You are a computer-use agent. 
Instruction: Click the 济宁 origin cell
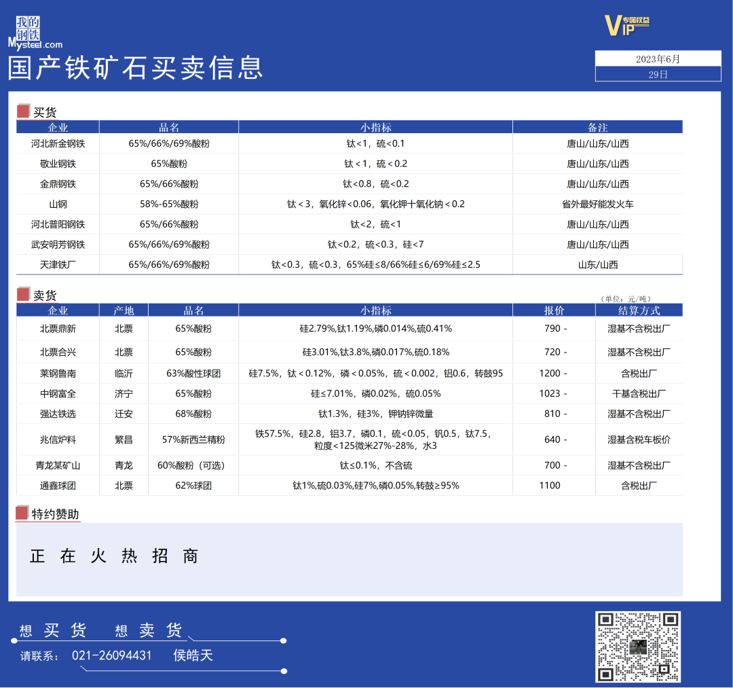(124, 393)
